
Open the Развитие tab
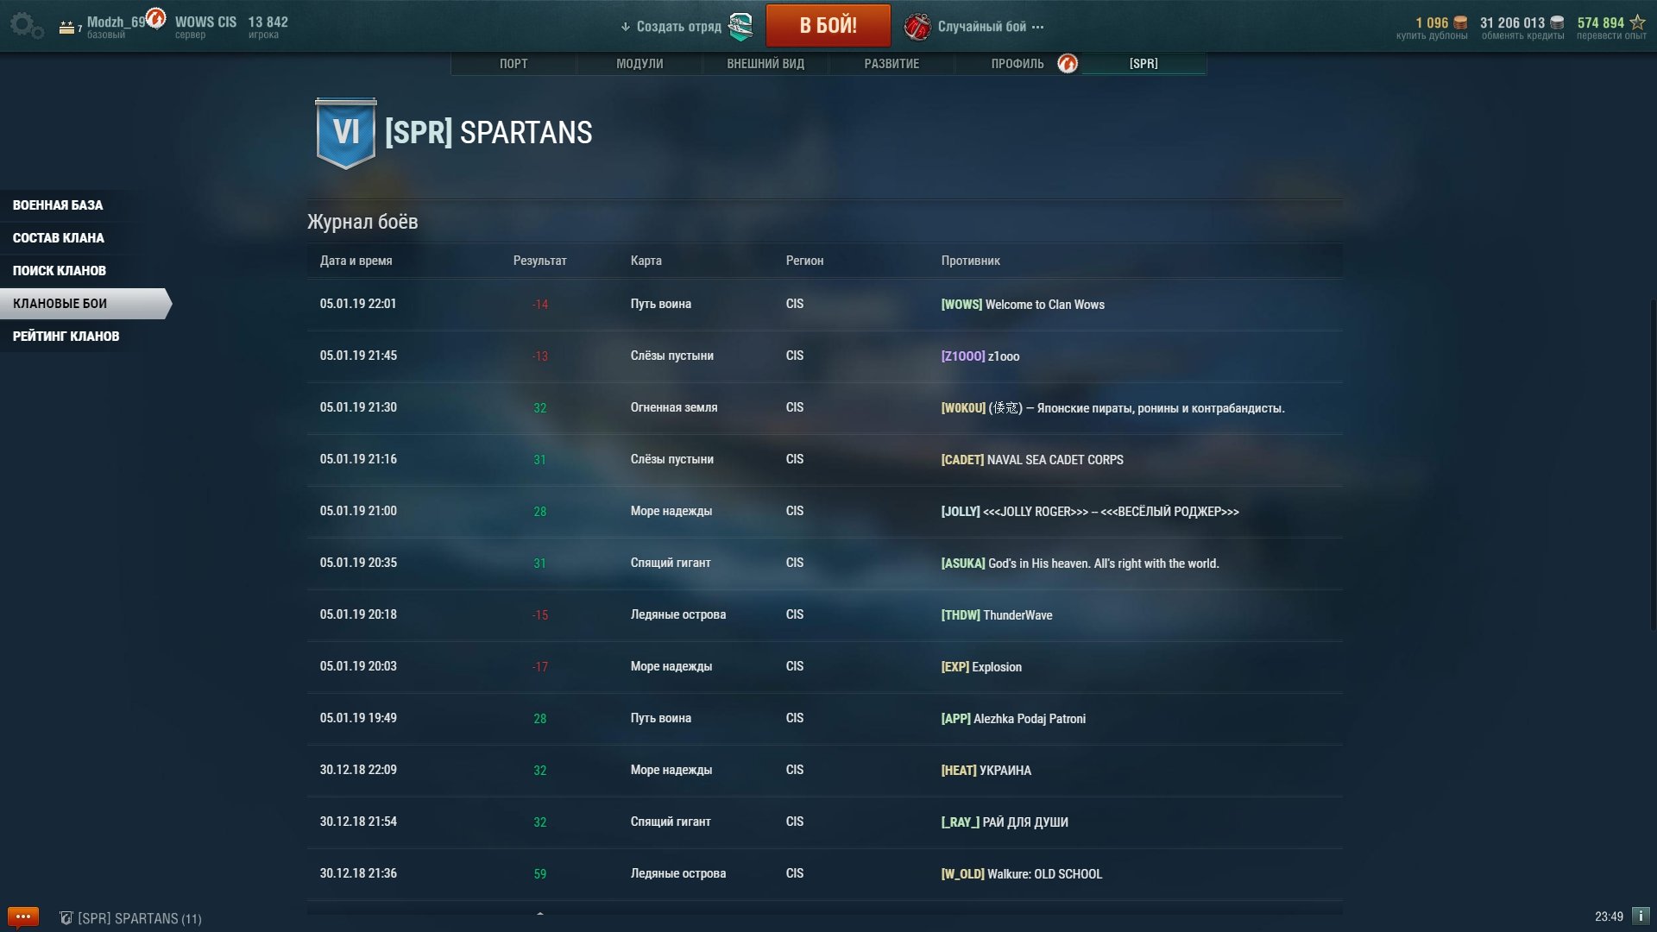892,64
